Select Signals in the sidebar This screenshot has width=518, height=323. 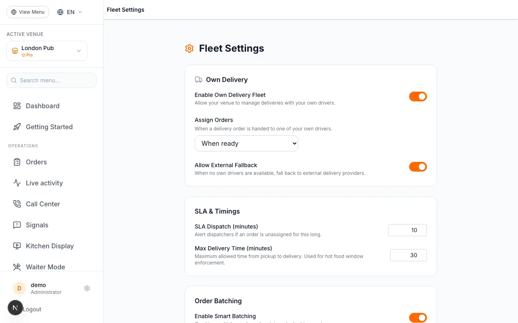52,225
